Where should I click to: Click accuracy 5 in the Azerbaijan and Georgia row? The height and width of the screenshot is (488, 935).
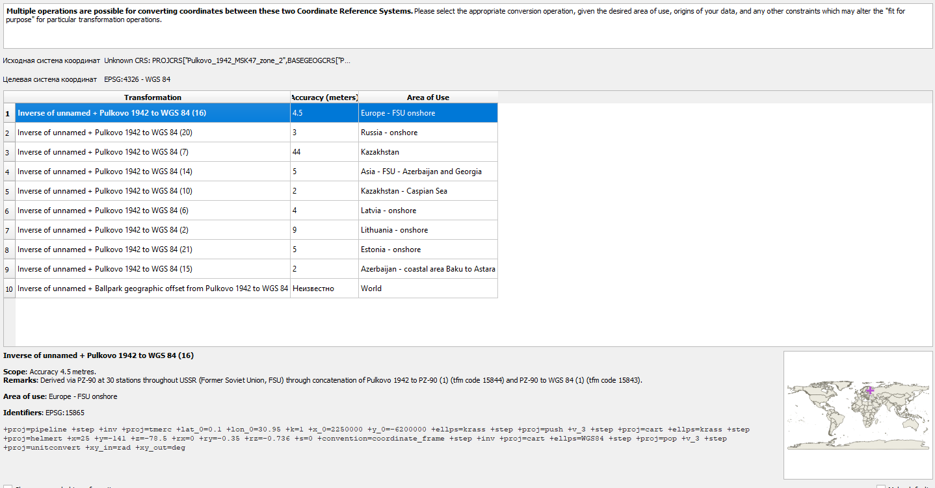point(324,172)
